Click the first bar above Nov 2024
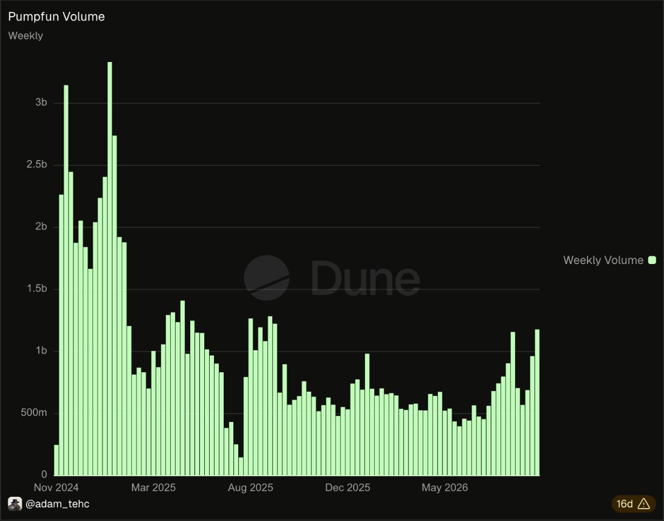Screen dimensions: 664x521 (x=56, y=460)
